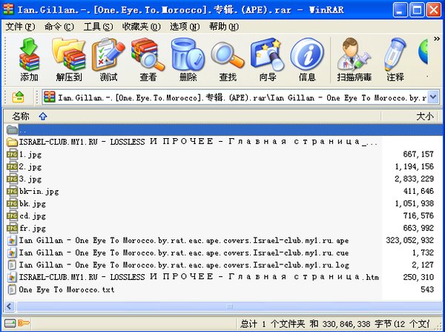Select the bk.jpg file

pyautogui.click(x=223, y=204)
